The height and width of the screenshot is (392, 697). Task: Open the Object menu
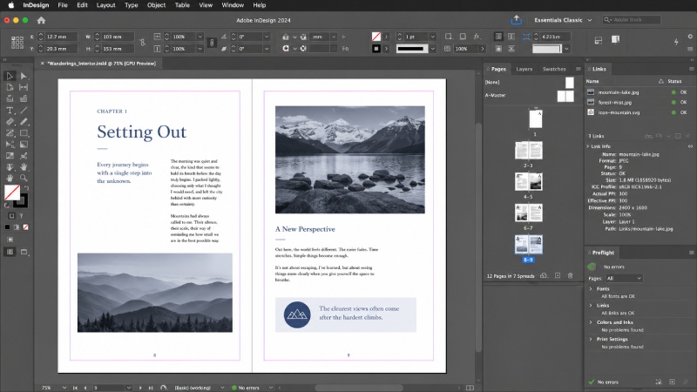click(156, 5)
